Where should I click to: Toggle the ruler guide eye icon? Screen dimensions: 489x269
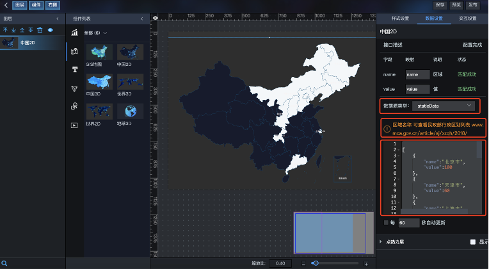tap(155, 18)
